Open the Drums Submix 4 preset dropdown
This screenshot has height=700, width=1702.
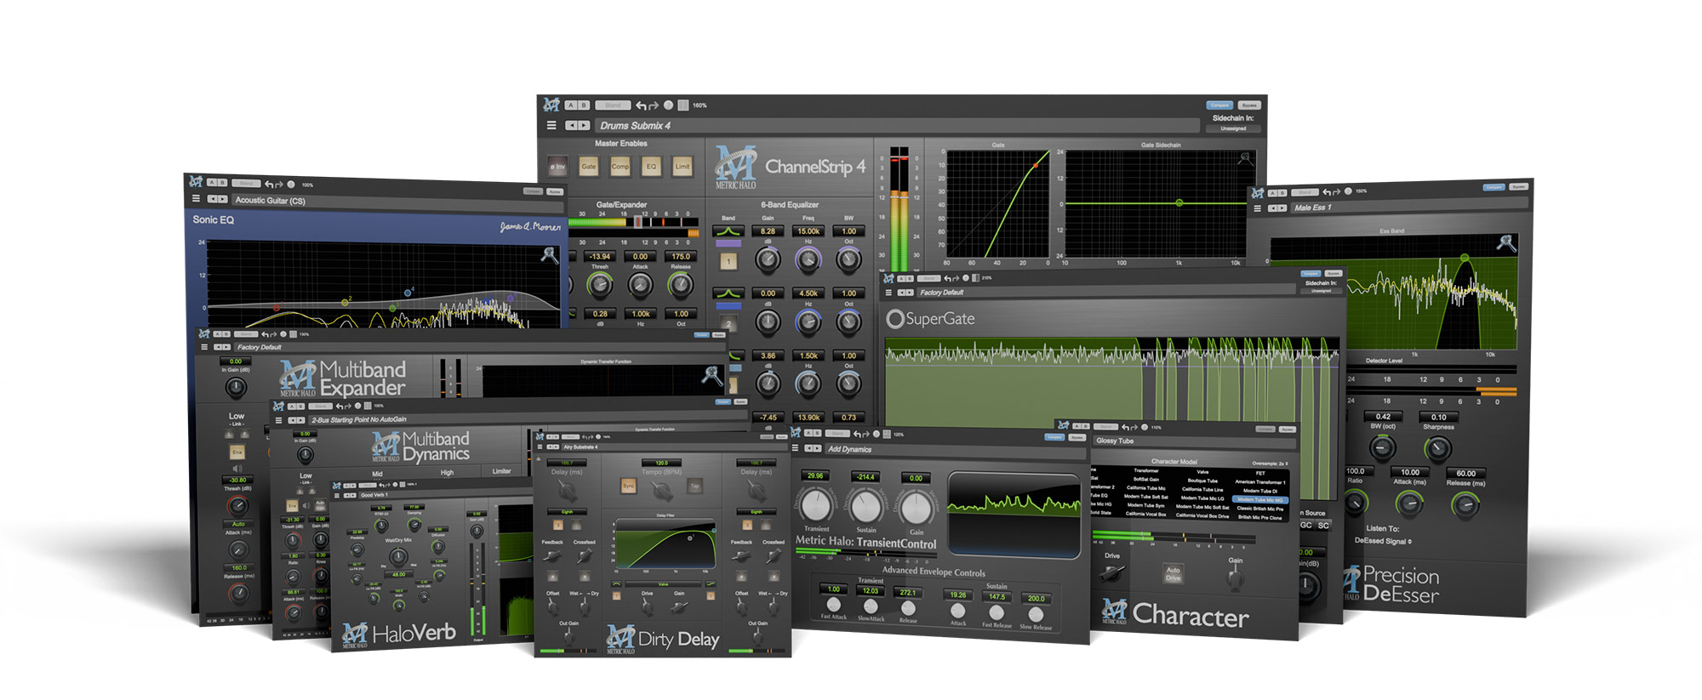point(897,126)
